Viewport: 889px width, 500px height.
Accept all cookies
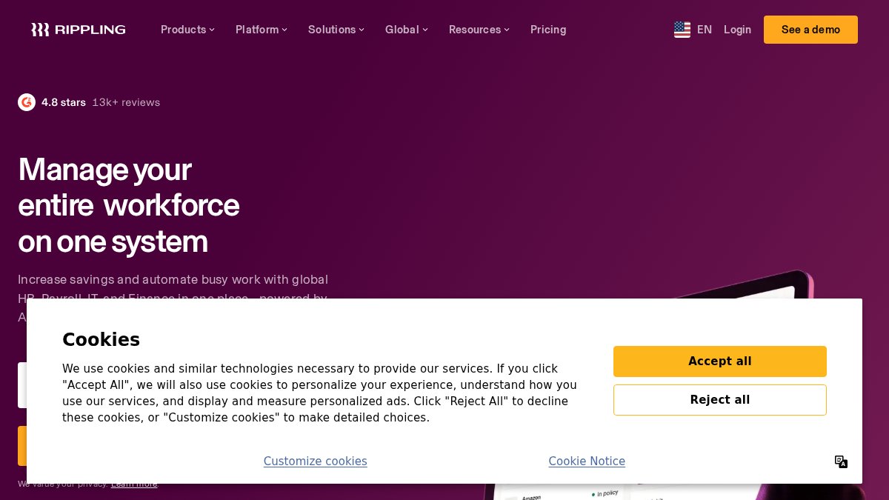pos(720,361)
